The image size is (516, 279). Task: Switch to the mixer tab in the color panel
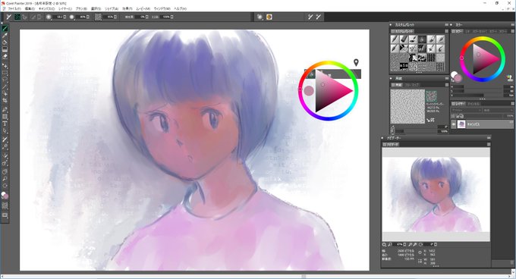click(x=467, y=31)
